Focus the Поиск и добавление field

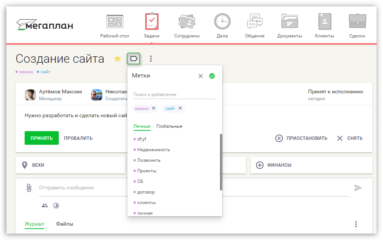[x=175, y=94]
